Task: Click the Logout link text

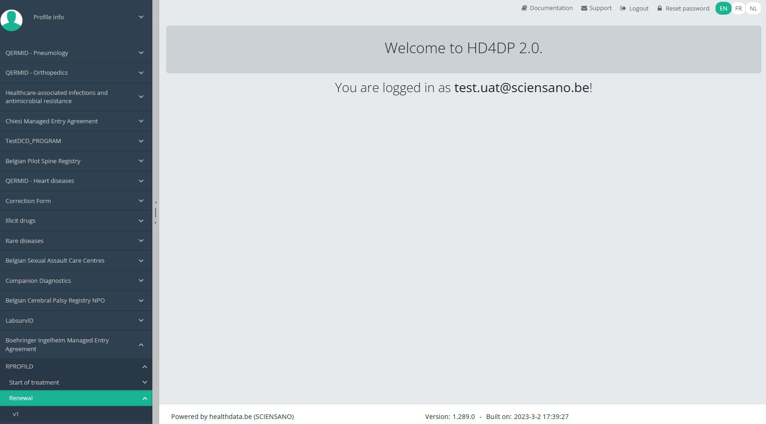Action: [638, 8]
